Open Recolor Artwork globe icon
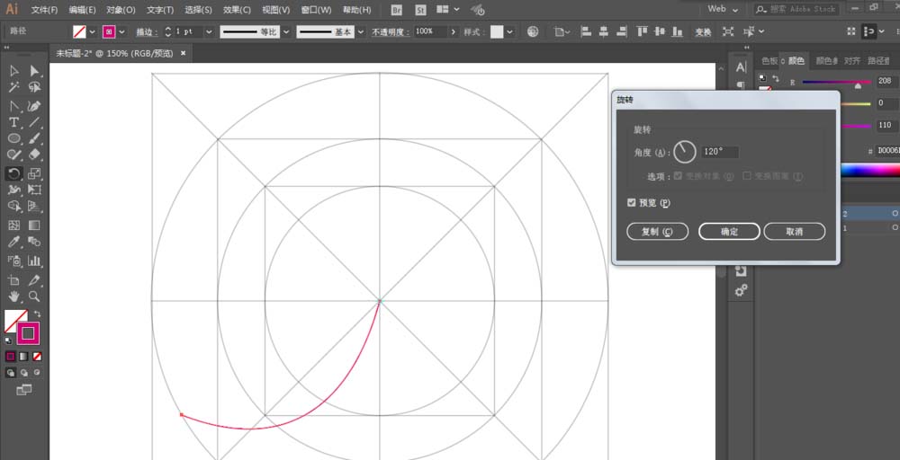This screenshot has width=900, height=460. pos(533,31)
